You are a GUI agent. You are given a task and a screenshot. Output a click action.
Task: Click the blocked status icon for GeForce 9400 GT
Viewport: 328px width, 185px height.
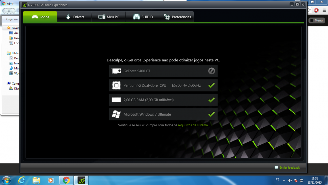[x=212, y=71]
